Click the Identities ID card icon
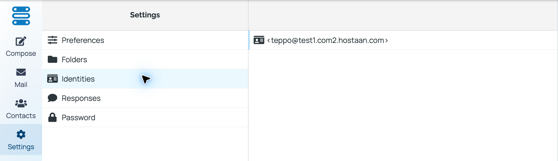 53,79
